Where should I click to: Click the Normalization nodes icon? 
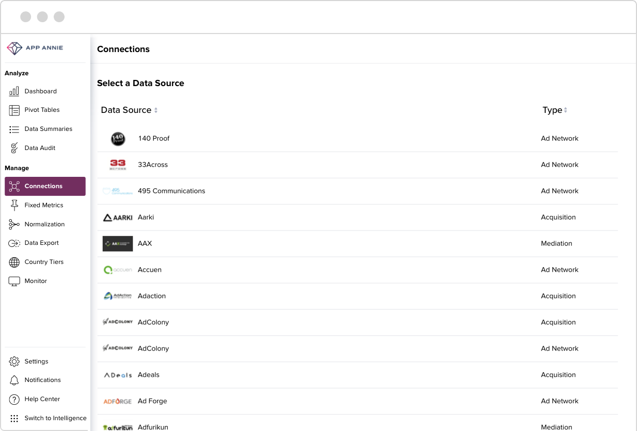[14, 224]
